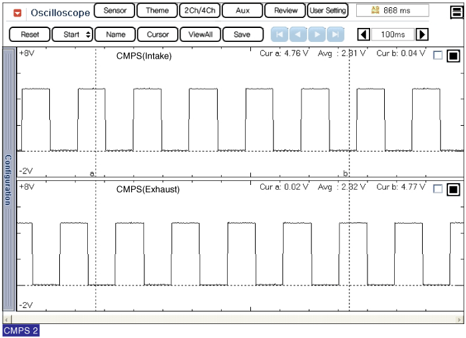Click the ViewAll button
Viewport: 466px width, 338px height.
[x=200, y=35]
